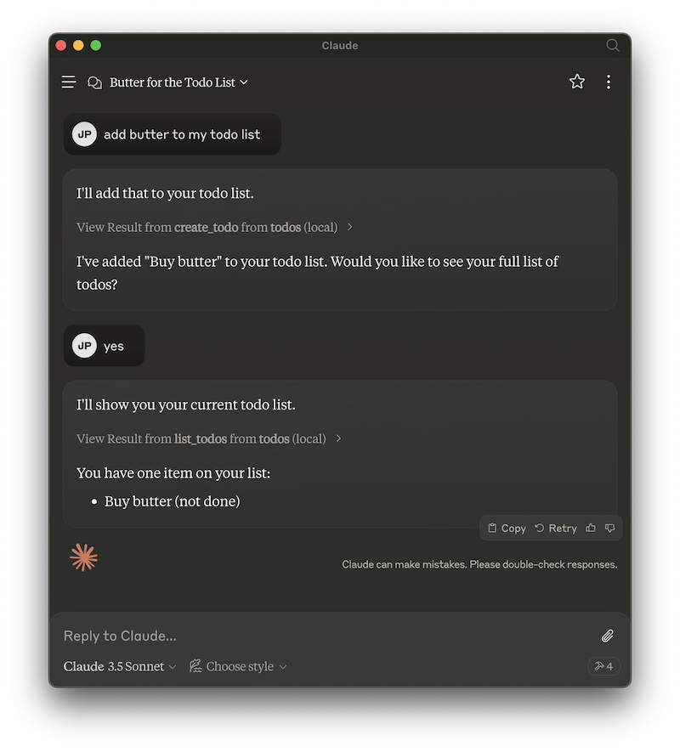Click the search magnifying glass icon
The image size is (680, 752).
click(612, 46)
